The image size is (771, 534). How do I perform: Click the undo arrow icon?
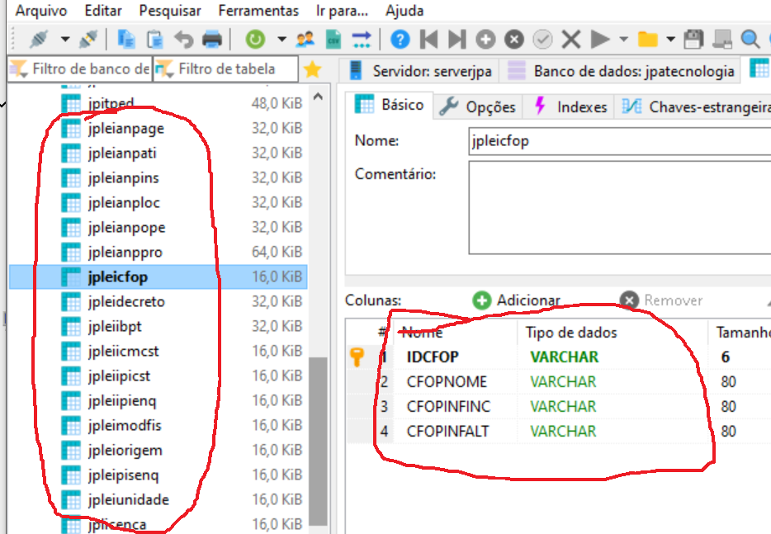point(184,39)
